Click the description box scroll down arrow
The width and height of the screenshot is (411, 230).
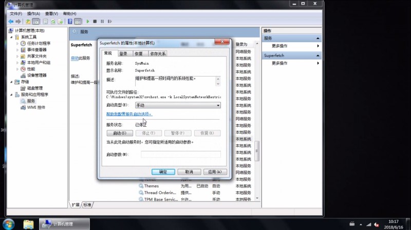click(x=218, y=84)
